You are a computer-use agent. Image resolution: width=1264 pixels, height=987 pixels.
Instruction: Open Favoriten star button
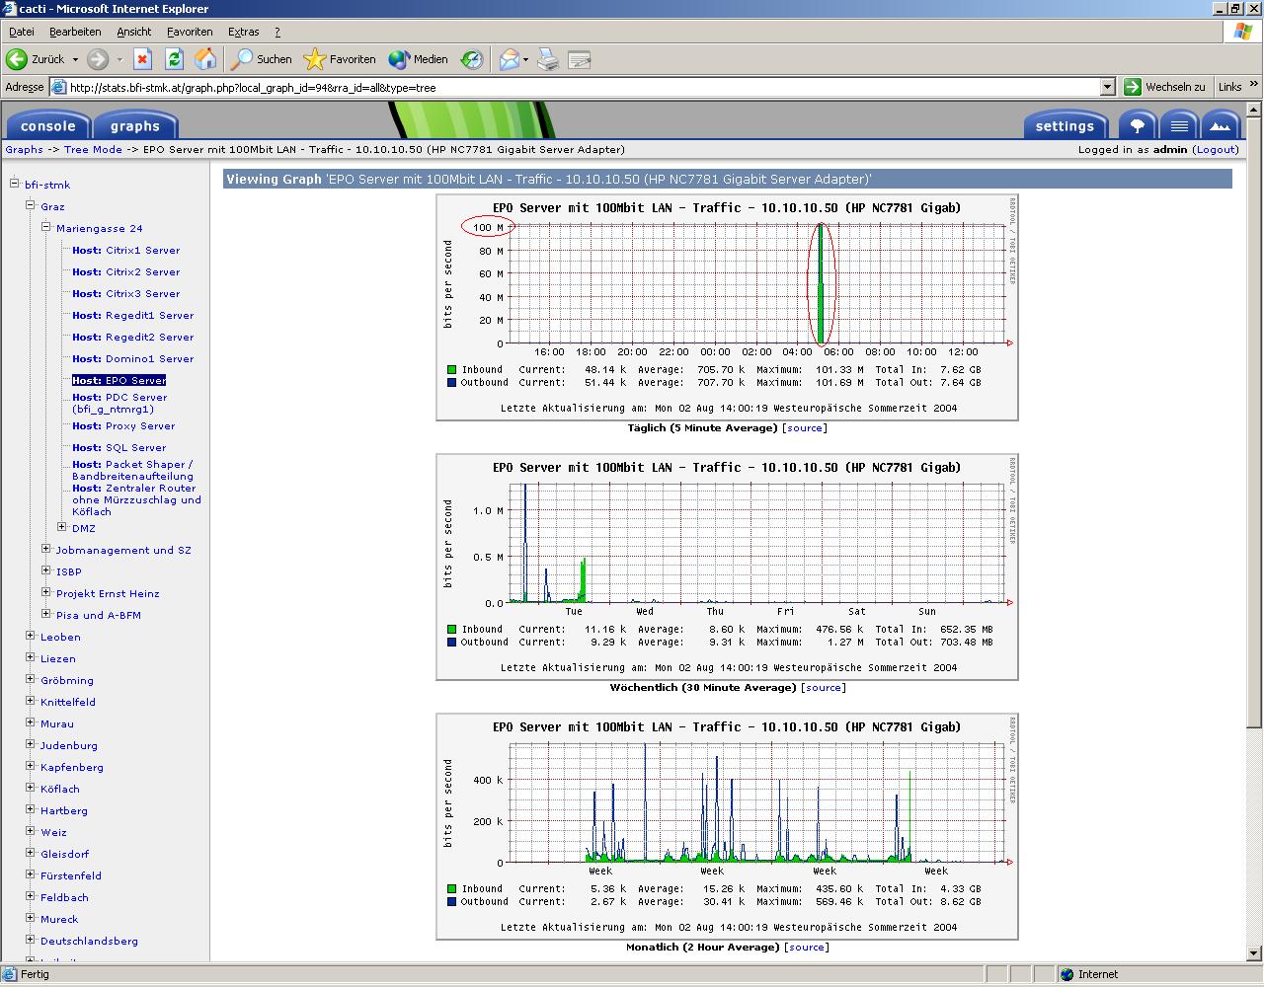[340, 59]
